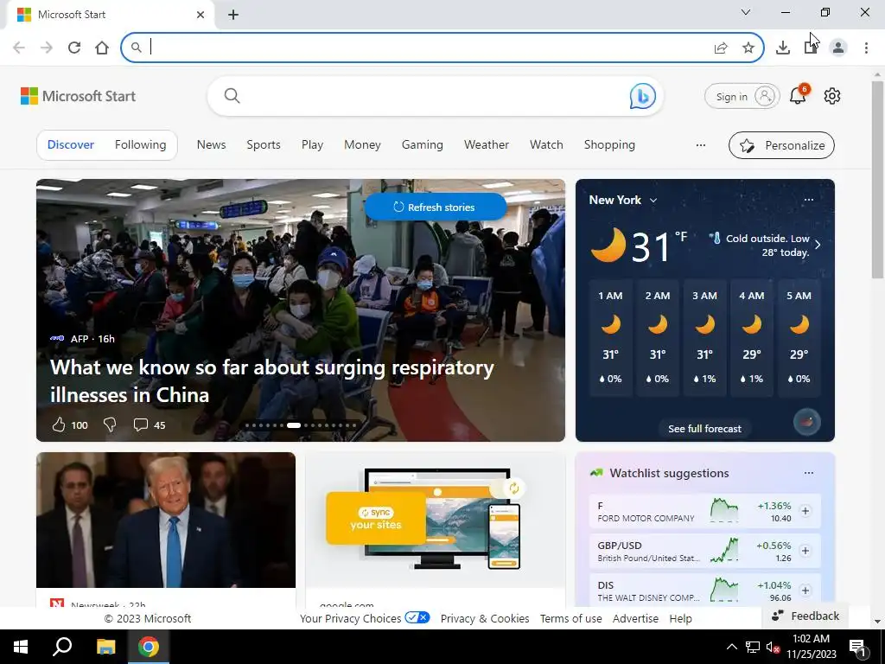This screenshot has width=885, height=664.
Task: Click the Sign in button
Action: tap(742, 97)
